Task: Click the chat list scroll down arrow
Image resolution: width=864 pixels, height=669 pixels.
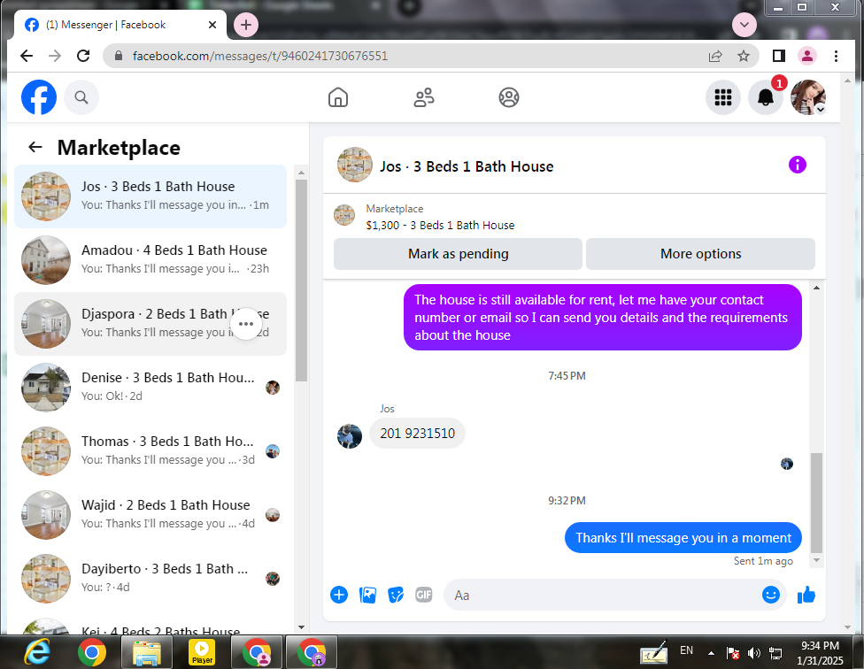Action: pos(301,627)
